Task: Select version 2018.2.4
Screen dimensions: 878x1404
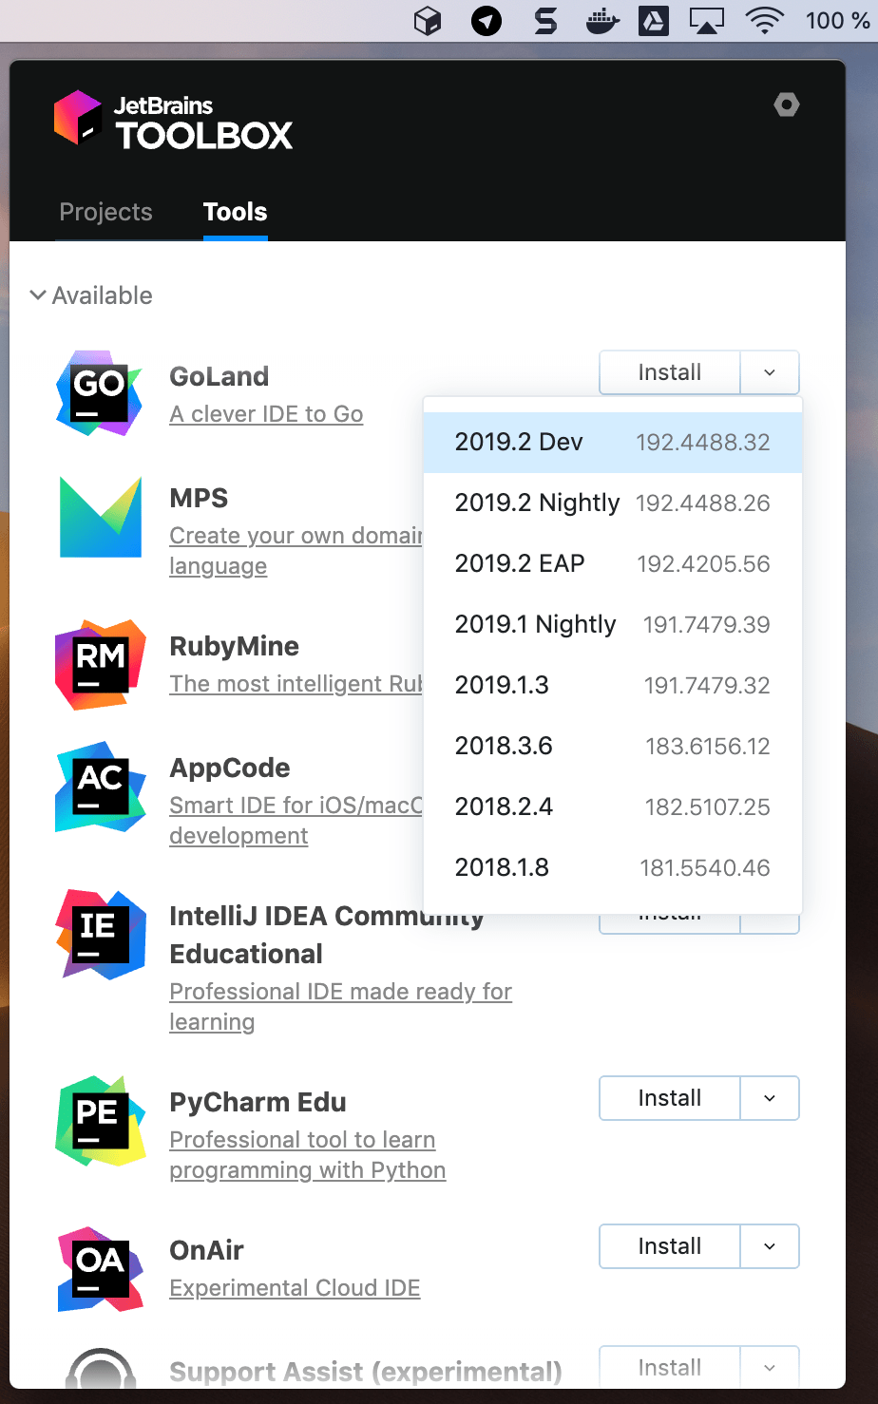Action: point(613,806)
